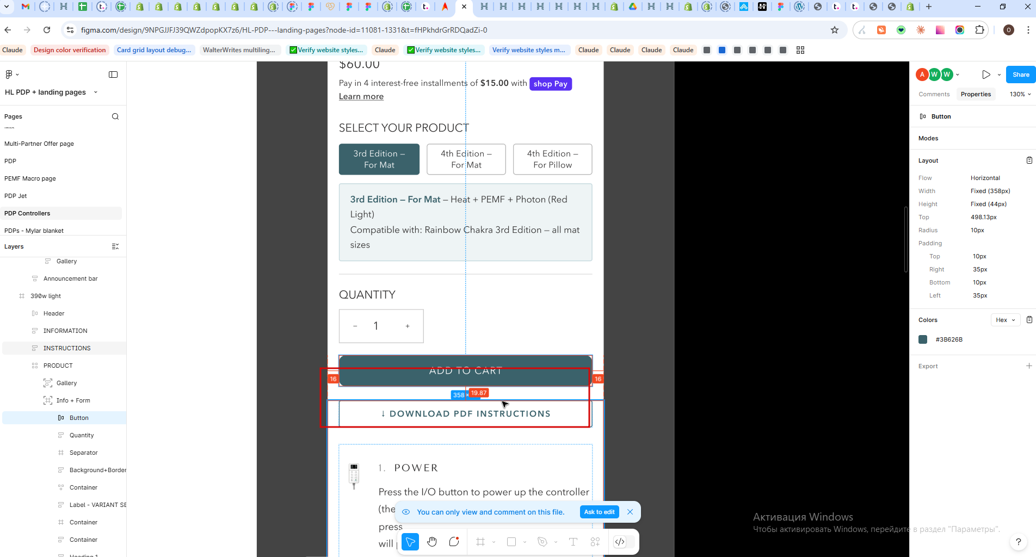
Task: Open main menu dropdown chevron
Action: click(17, 75)
